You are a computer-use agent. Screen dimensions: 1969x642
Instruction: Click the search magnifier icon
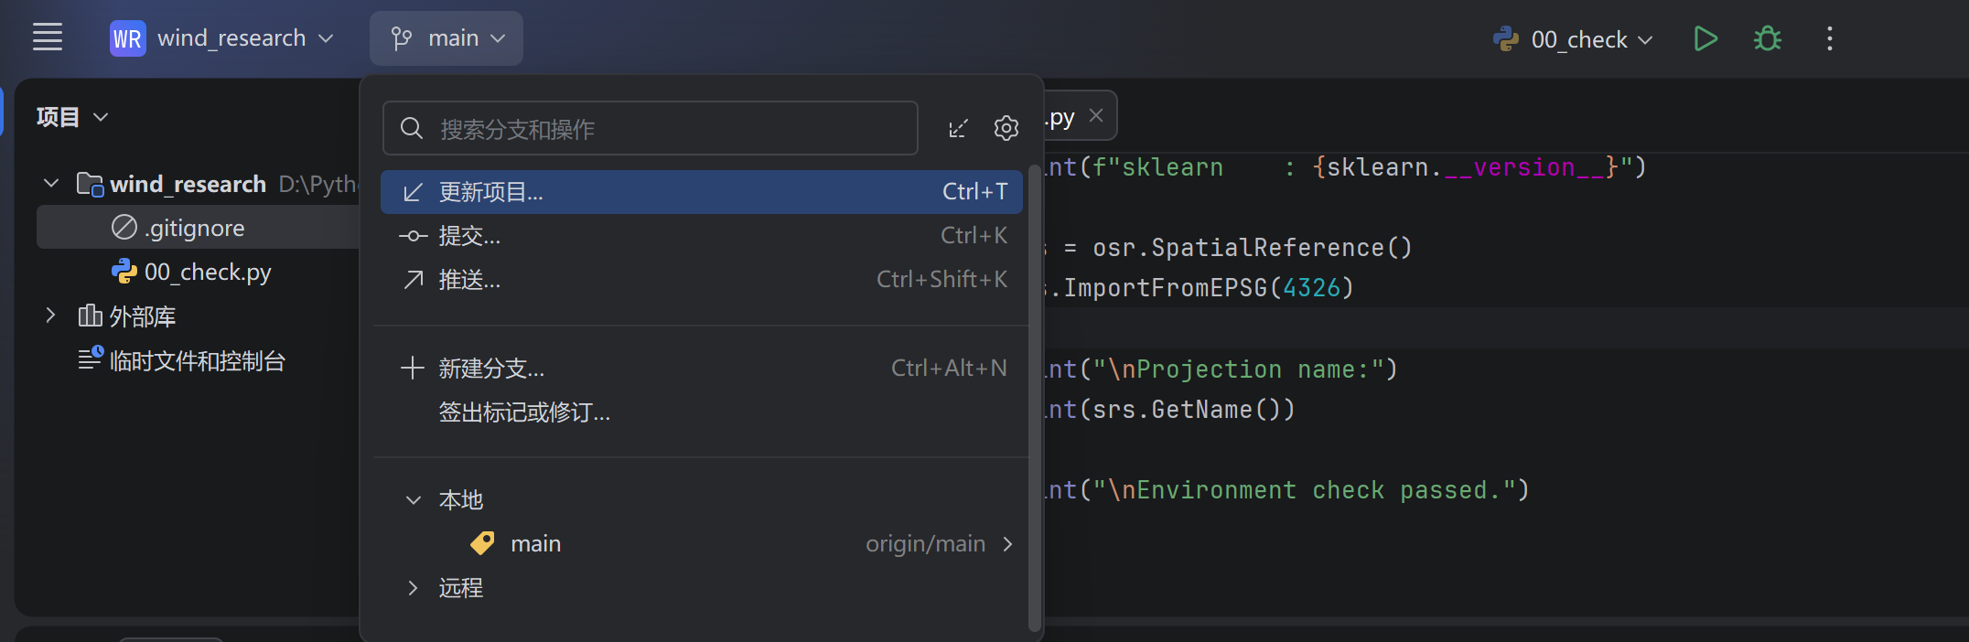click(412, 128)
